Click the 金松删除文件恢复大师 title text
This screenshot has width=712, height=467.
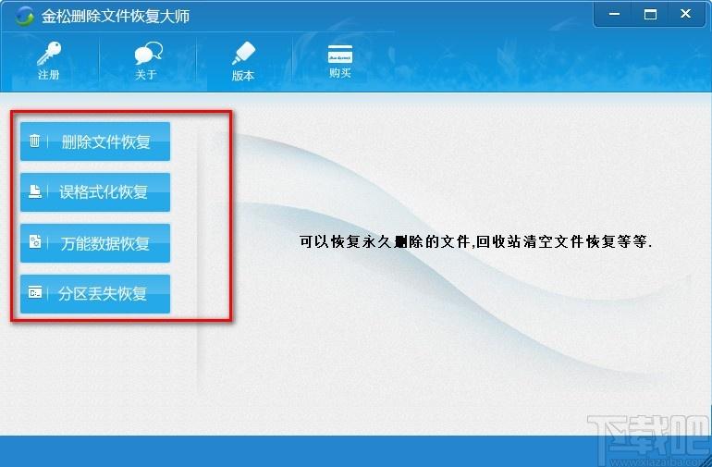116,17
